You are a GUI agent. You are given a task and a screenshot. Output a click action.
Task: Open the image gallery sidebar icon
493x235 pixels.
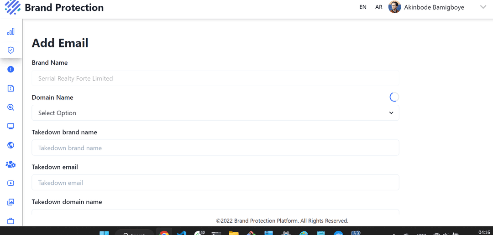[10, 202]
